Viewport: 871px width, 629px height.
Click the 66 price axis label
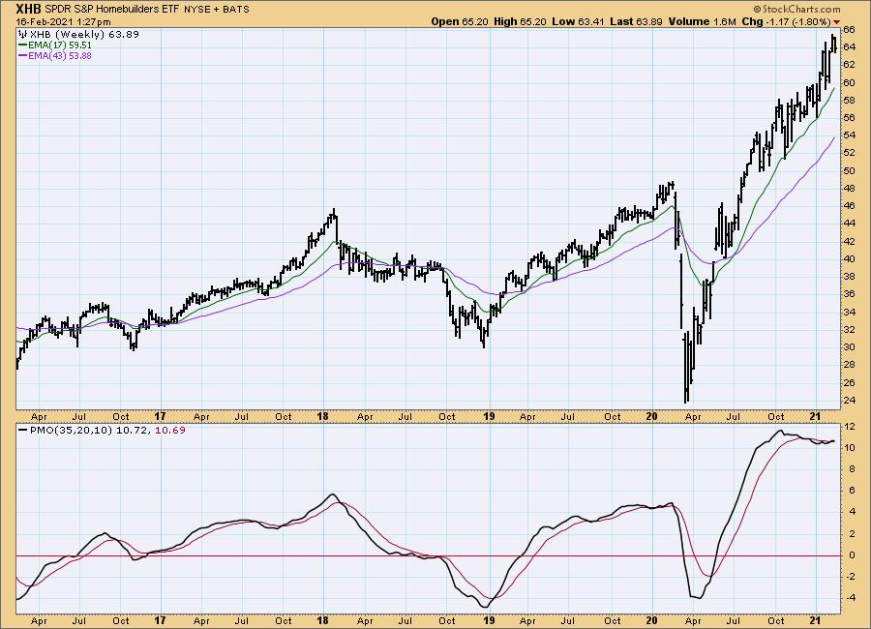[850, 29]
